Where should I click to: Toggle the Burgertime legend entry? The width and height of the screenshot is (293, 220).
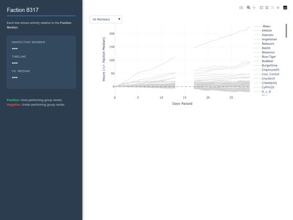[270, 66]
